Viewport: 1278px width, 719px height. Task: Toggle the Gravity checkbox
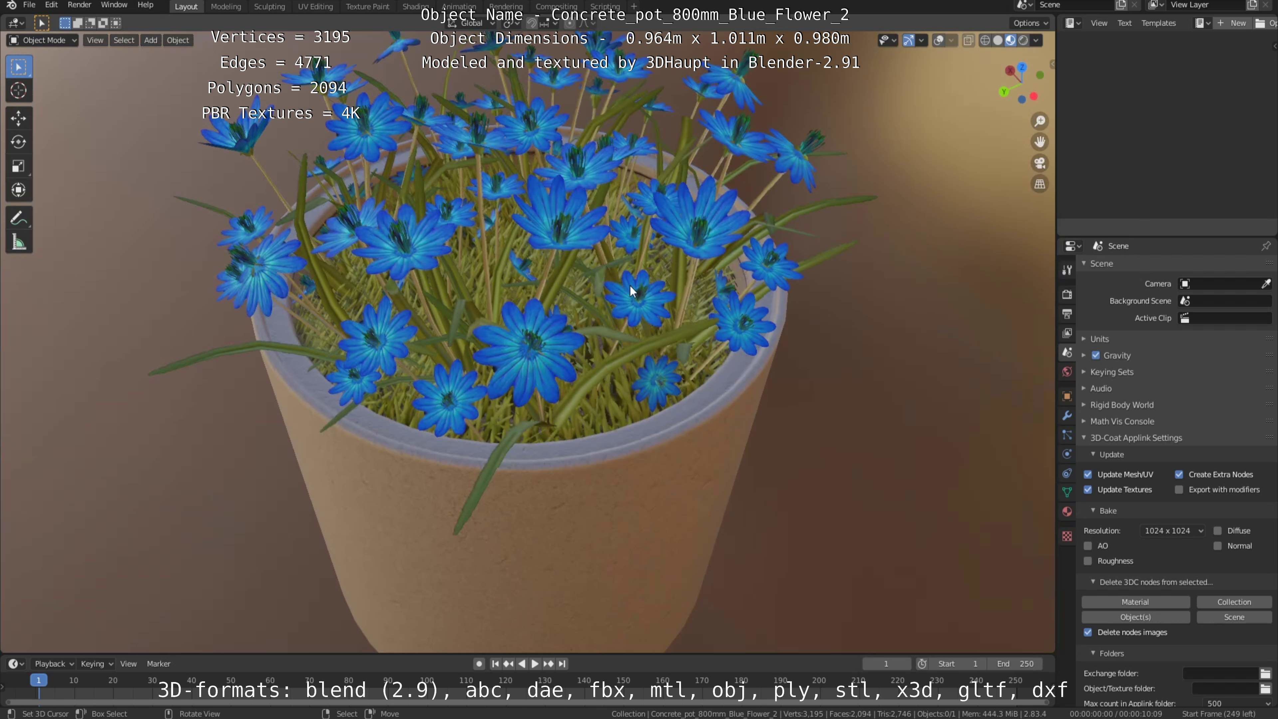click(x=1096, y=355)
